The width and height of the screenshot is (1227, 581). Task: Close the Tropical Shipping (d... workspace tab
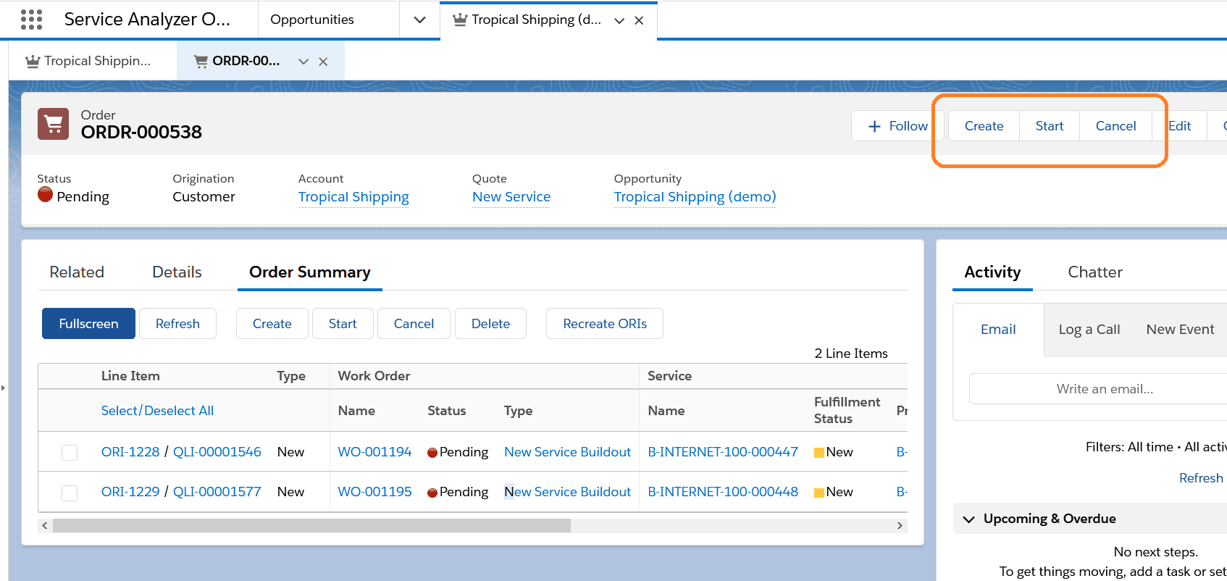tap(639, 20)
